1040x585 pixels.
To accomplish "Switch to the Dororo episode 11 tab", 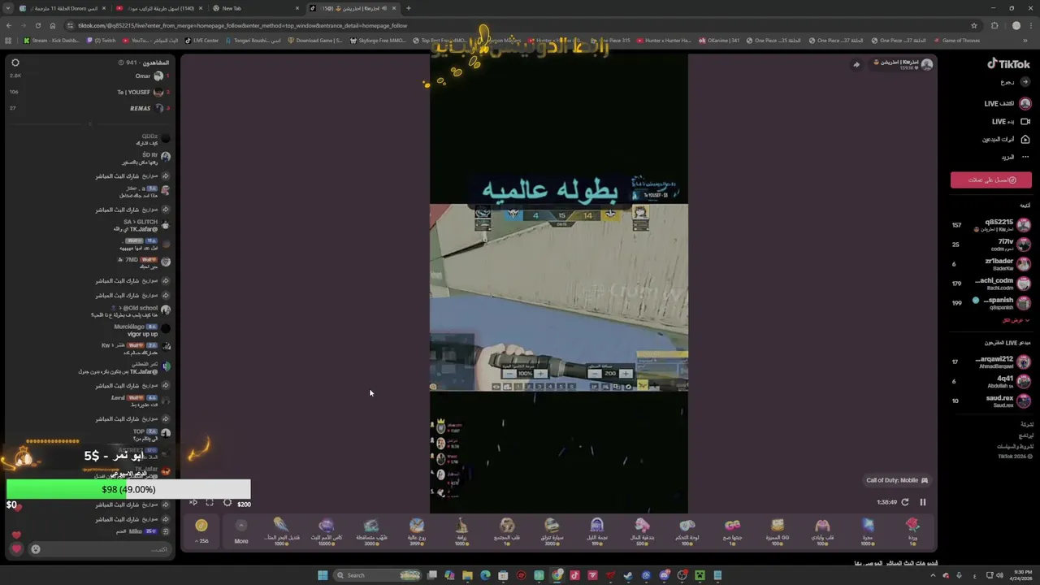I will (x=61, y=8).
